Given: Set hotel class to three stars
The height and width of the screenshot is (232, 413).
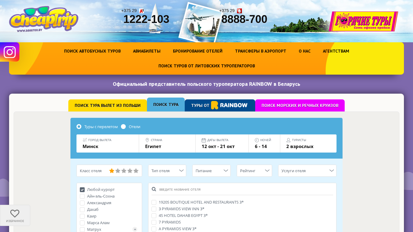Looking at the screenshot, I should click(124, 171).
